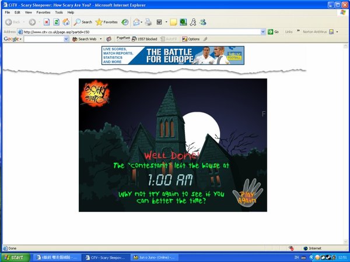Open the File menu

pyautogui.click(x=8, y=12)
